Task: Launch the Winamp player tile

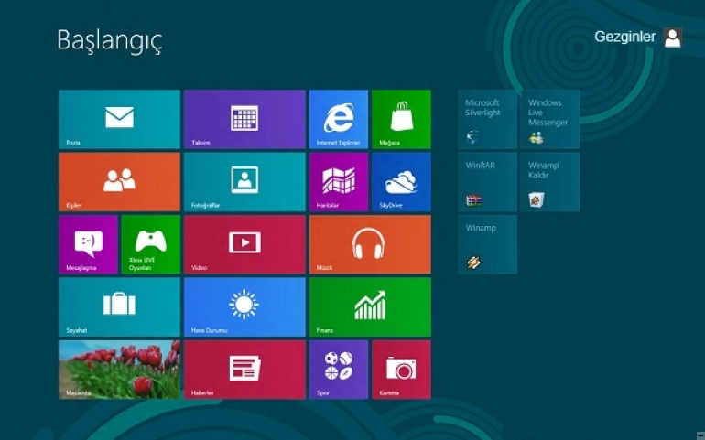Action: coord(487,244)
